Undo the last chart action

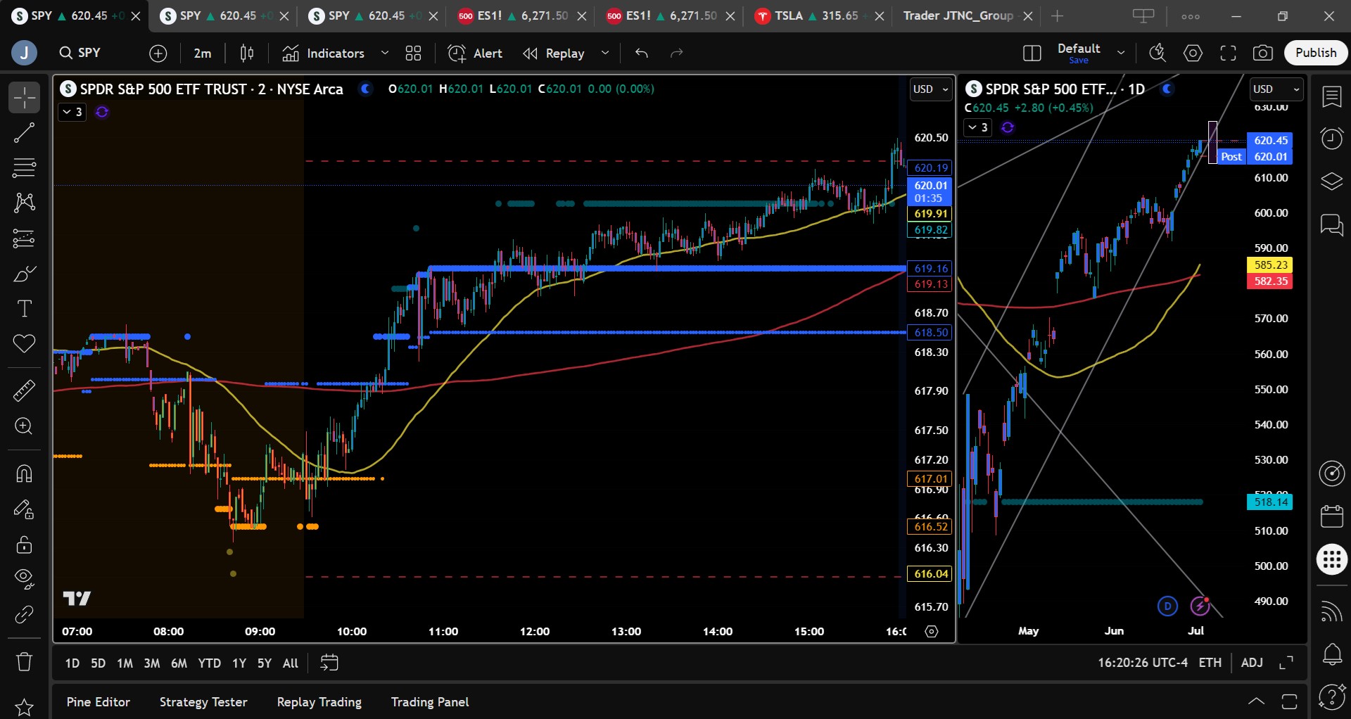click(641, 53)
